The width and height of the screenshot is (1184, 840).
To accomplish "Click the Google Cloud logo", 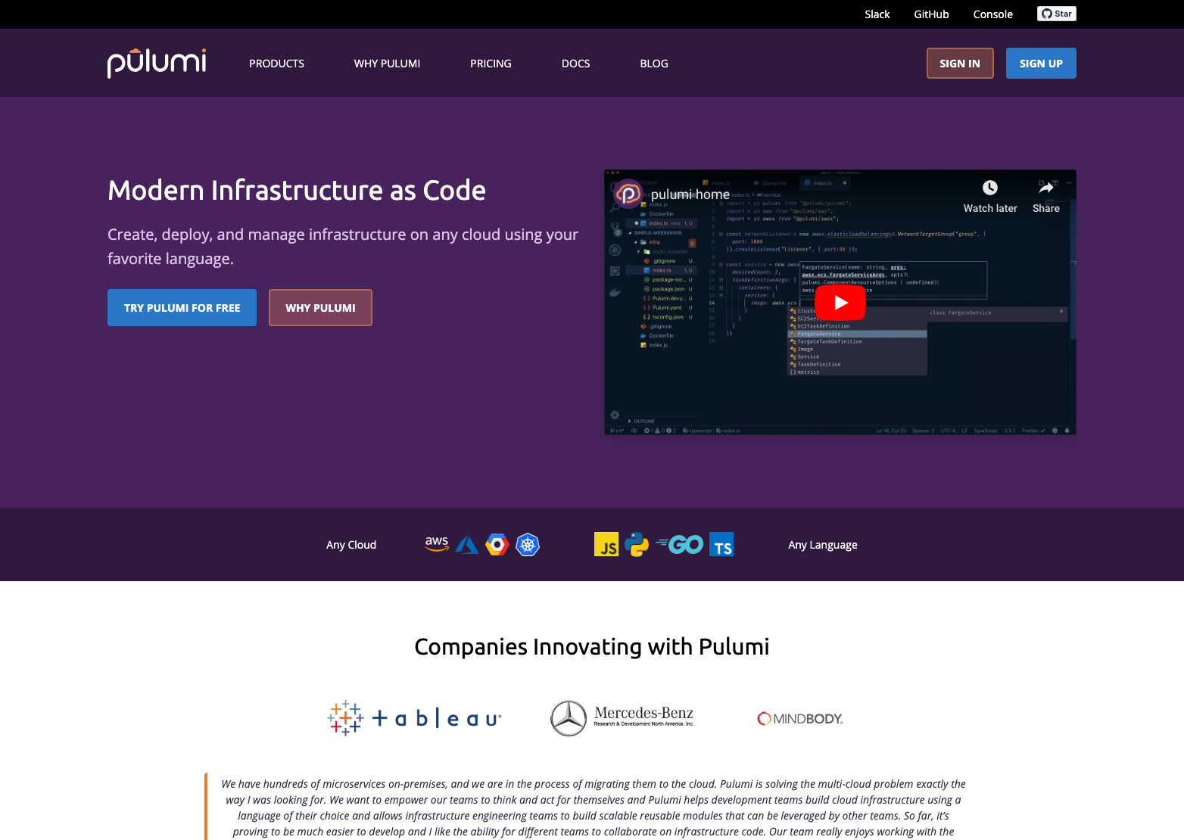I will (x=497, y=545).
